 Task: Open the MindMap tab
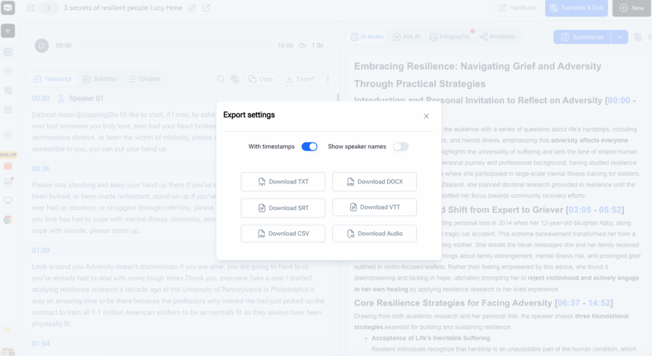pos(498,36)
